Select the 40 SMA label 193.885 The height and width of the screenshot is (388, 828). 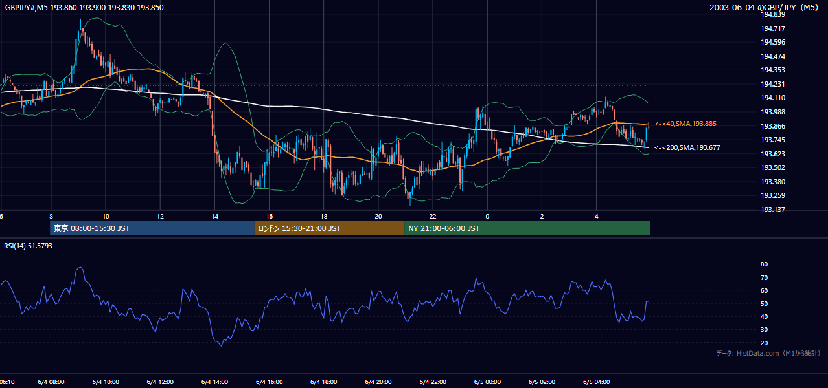[x=685, y=124]
